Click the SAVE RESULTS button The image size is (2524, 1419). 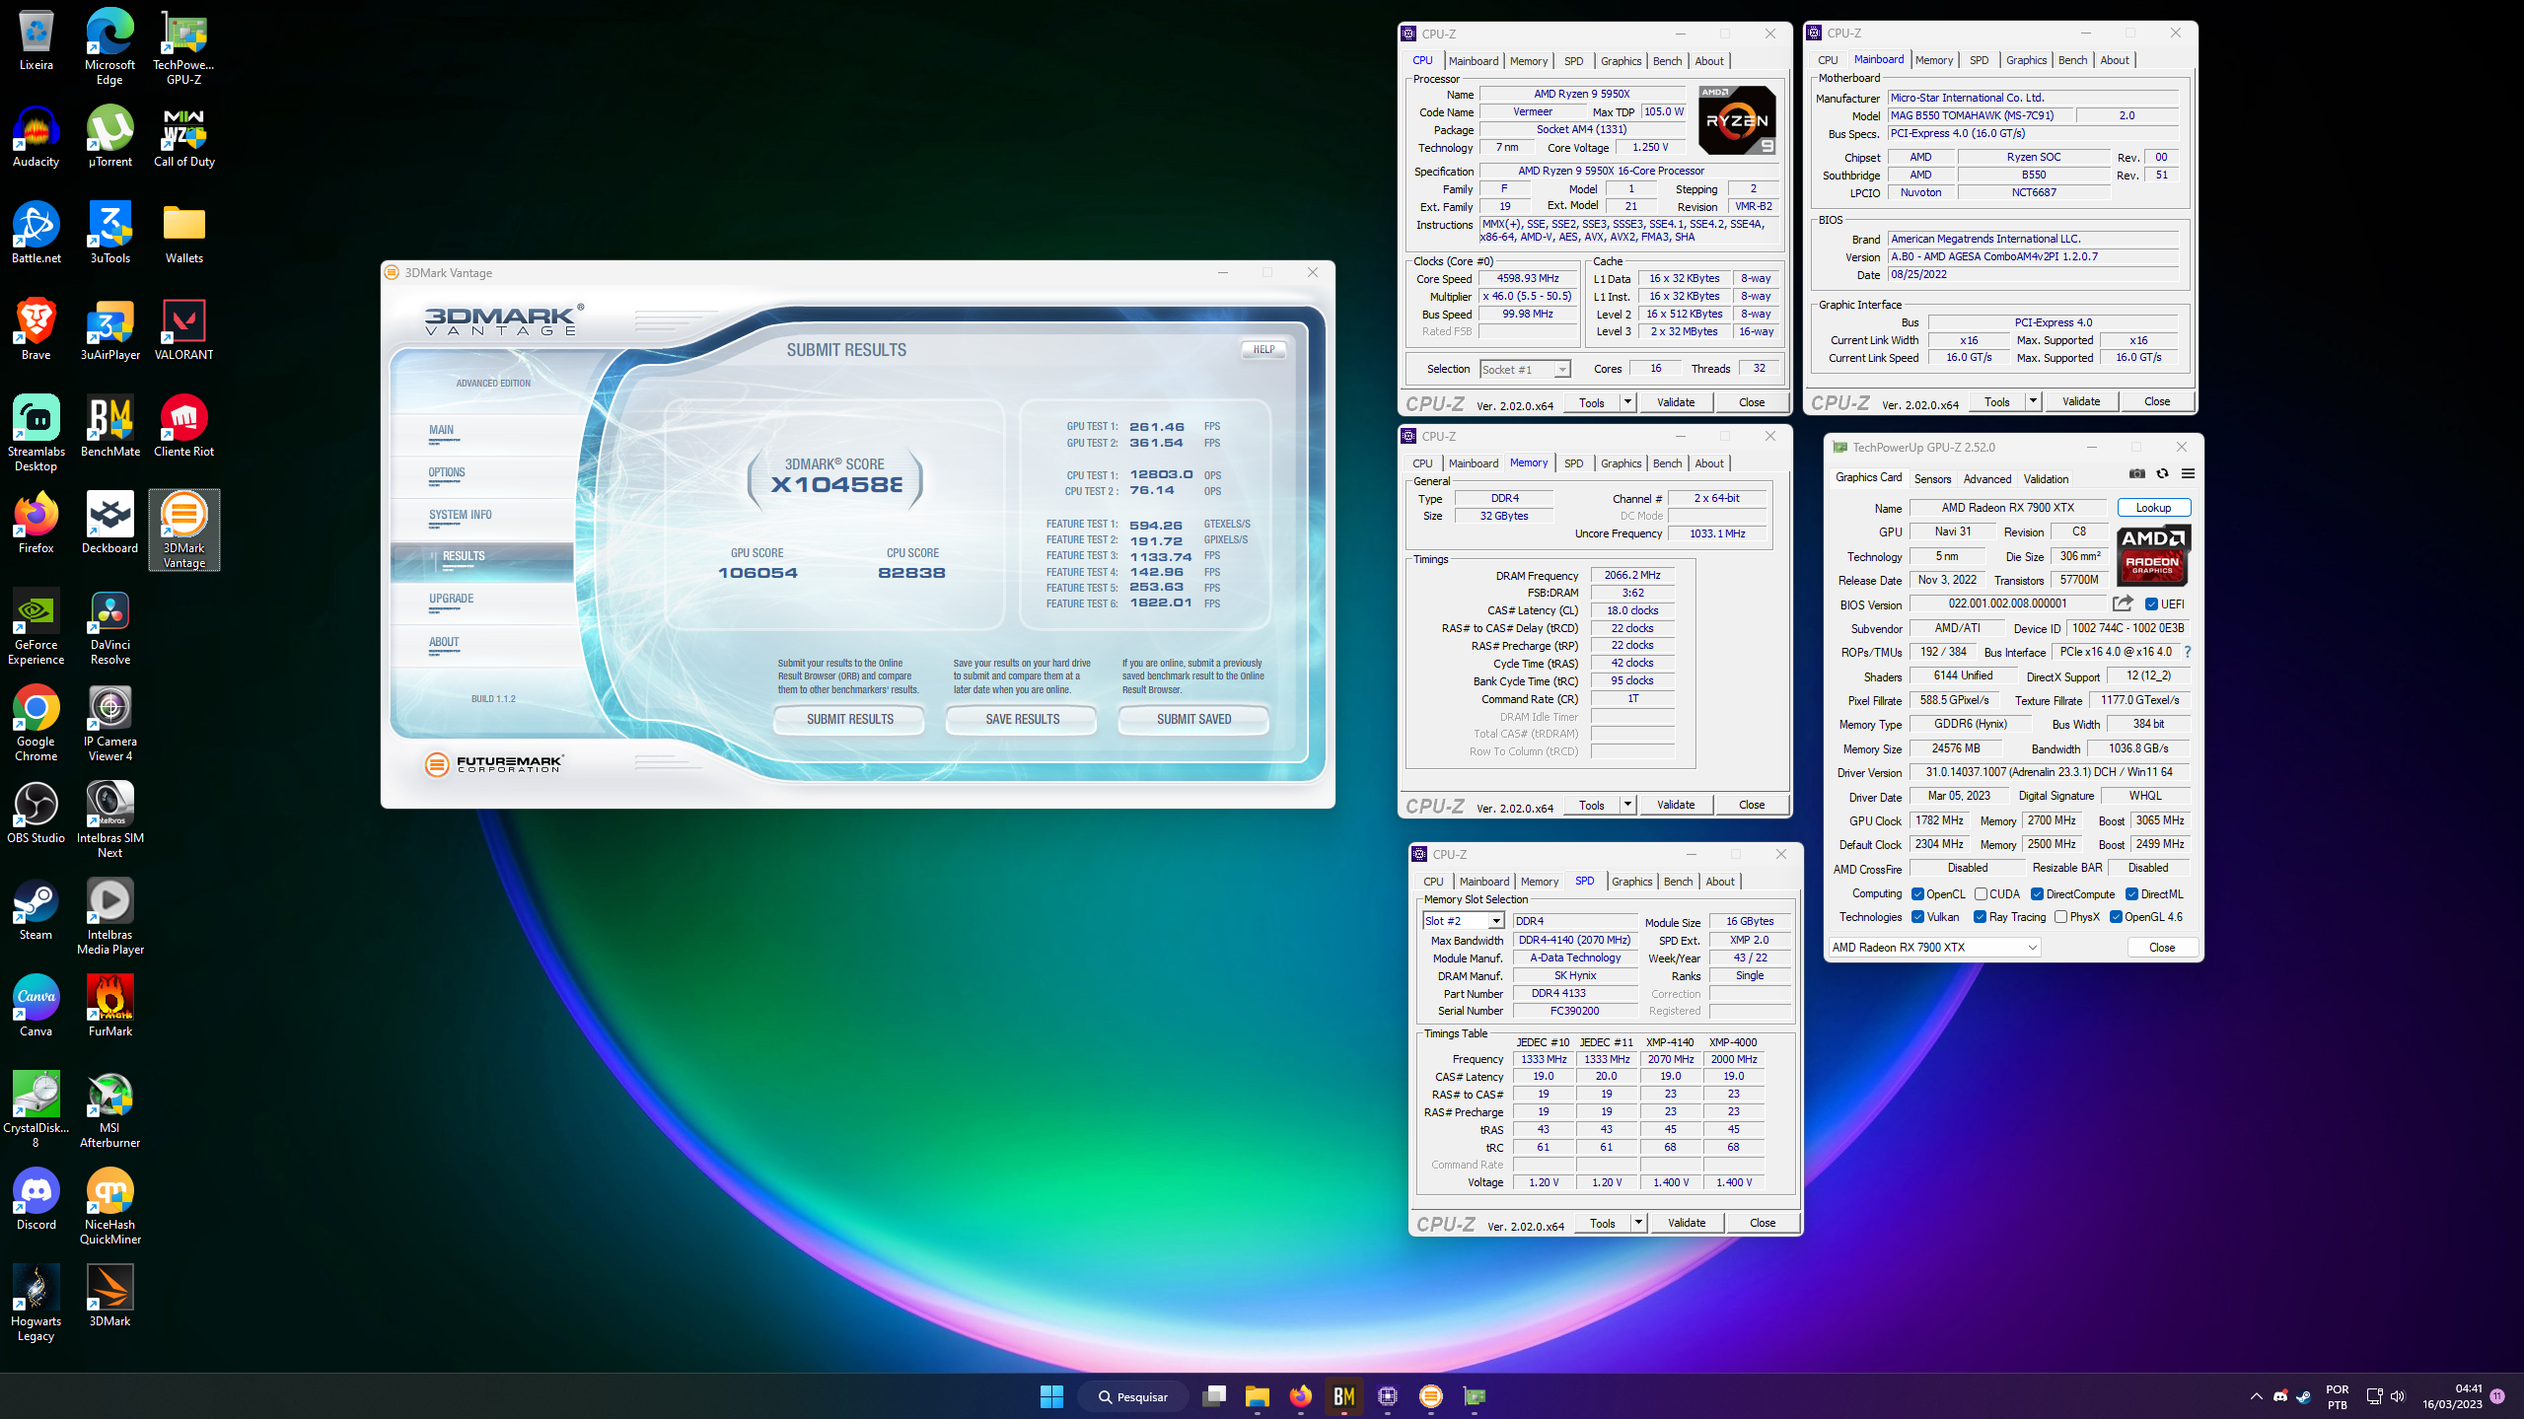(x=1022, y=720)
